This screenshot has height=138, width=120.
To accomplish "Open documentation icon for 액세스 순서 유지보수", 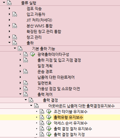I will (42, 123).
